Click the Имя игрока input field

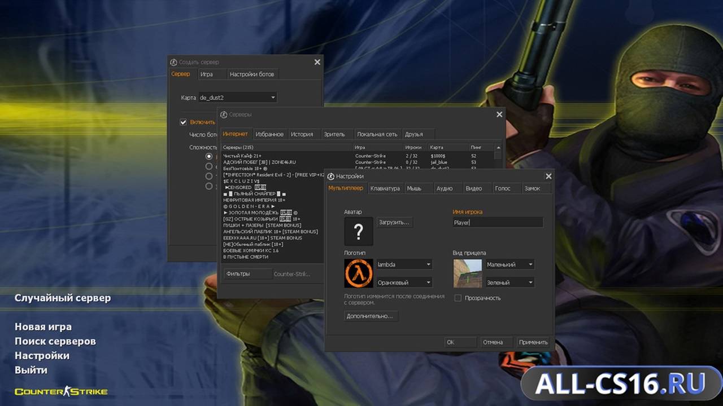tap(498, 223)
